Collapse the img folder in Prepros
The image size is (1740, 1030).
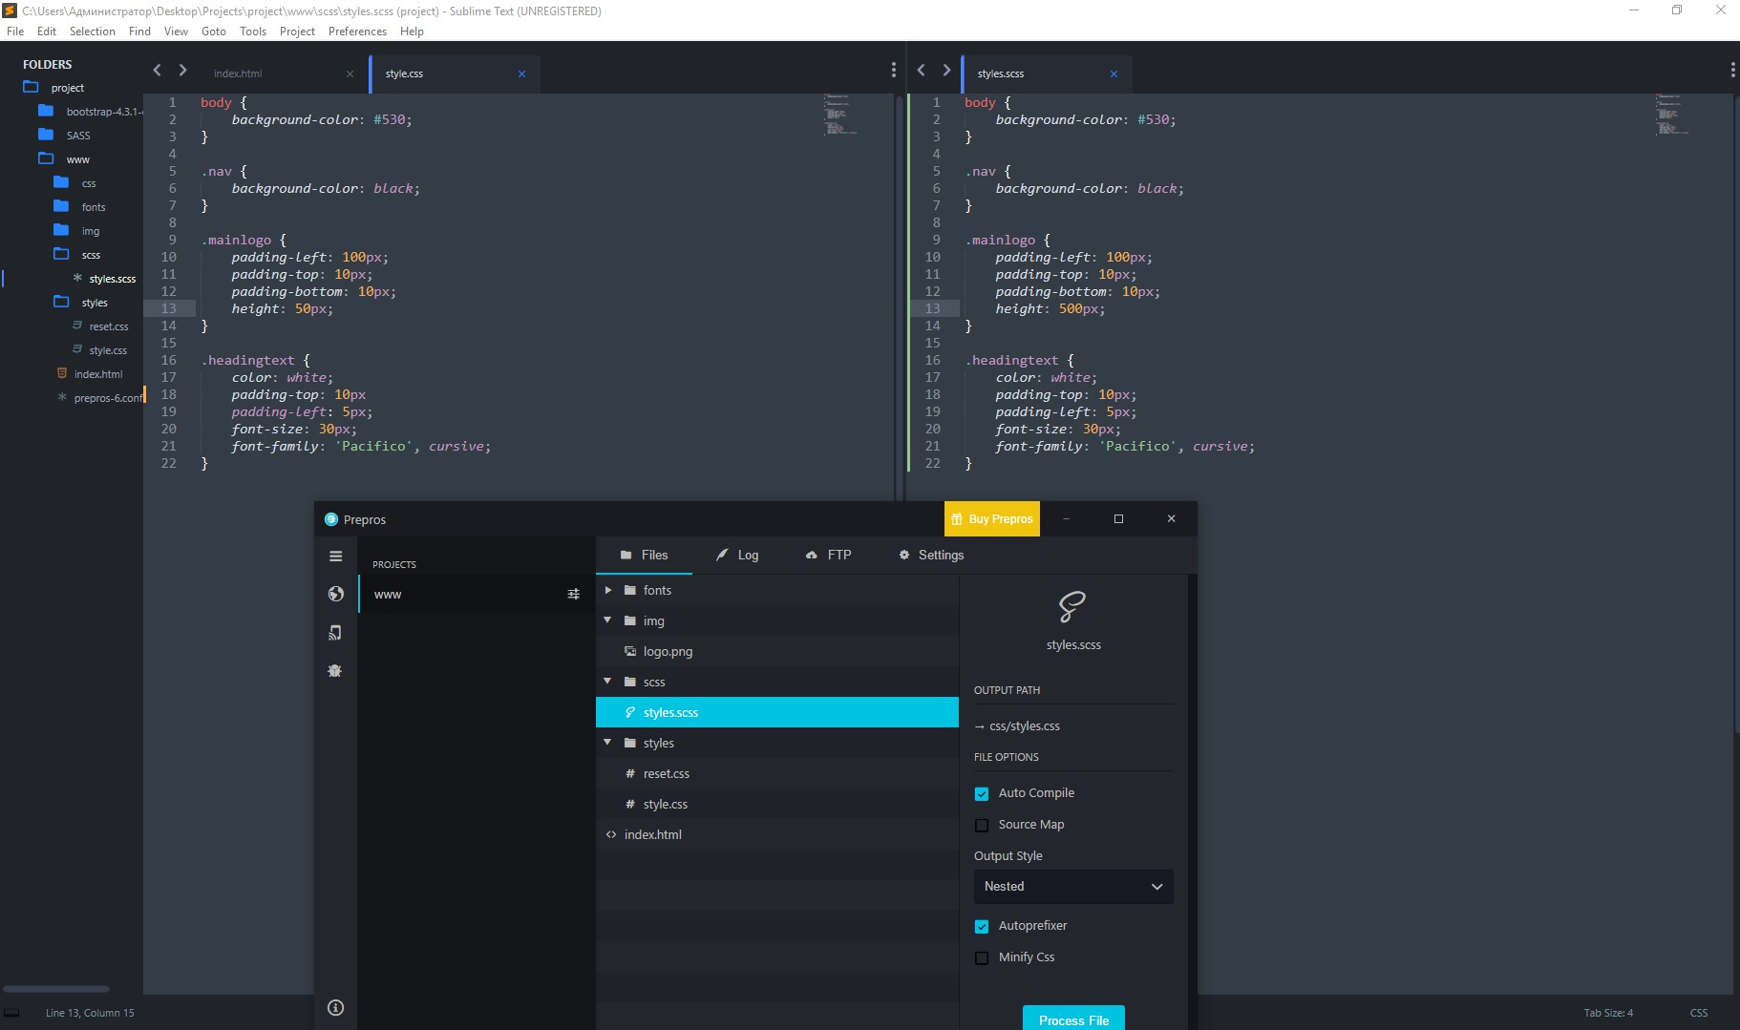coord(607,620)
